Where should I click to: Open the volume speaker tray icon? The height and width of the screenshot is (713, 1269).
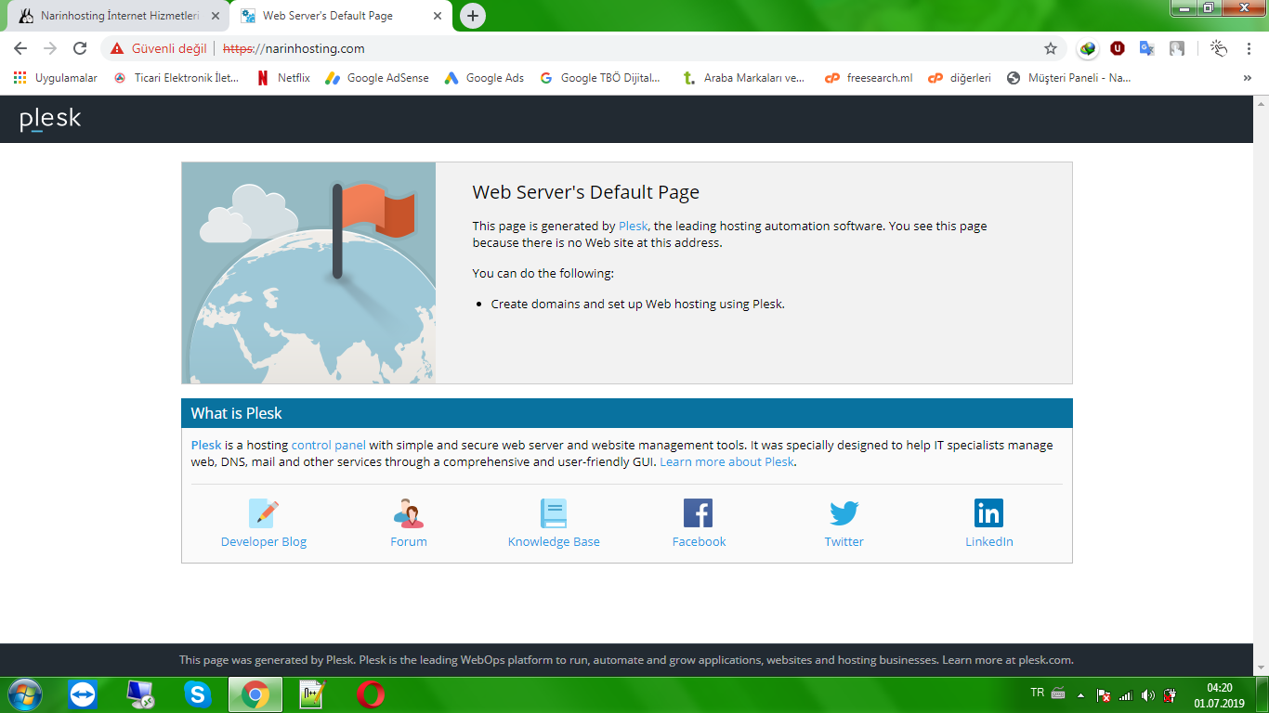pyautogui.click(x=1148, y=694)
